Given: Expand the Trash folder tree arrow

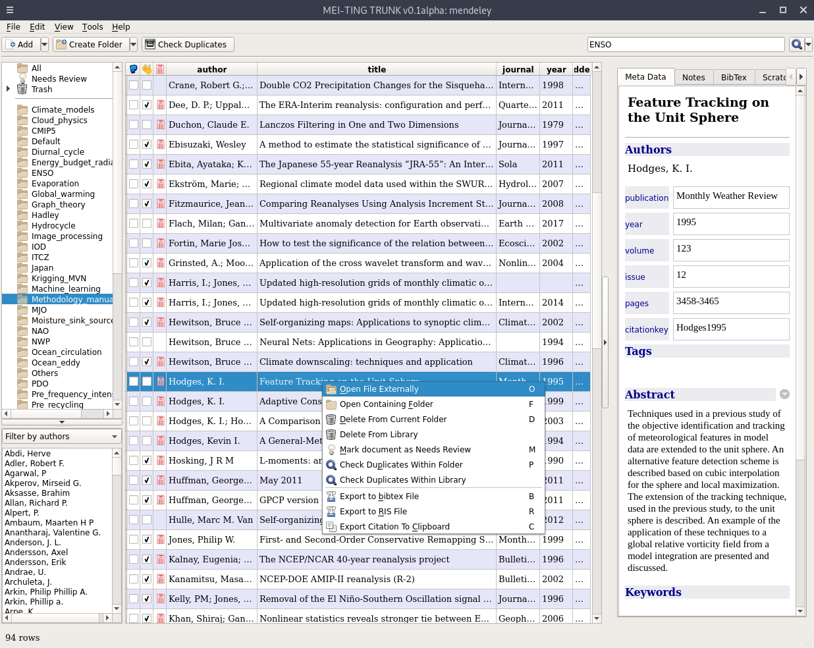Looking at the screenshot, I should coord(8,89).
